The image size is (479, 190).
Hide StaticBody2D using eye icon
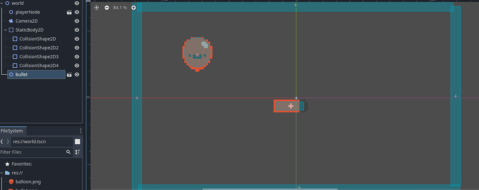[x=77, y=30]
